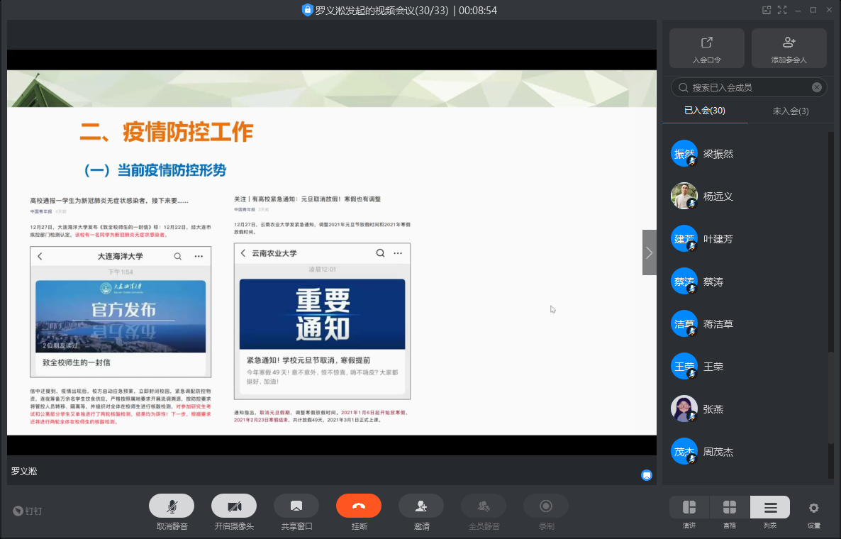Click the 入会口令 meeting code button
Image resolution: width=841 pixels, height=539 pixels.
click(706, 48)
